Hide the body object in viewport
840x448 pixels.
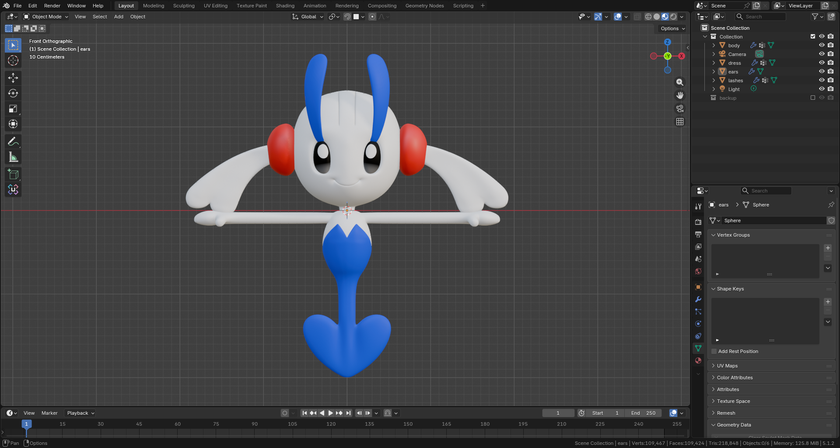822,45
